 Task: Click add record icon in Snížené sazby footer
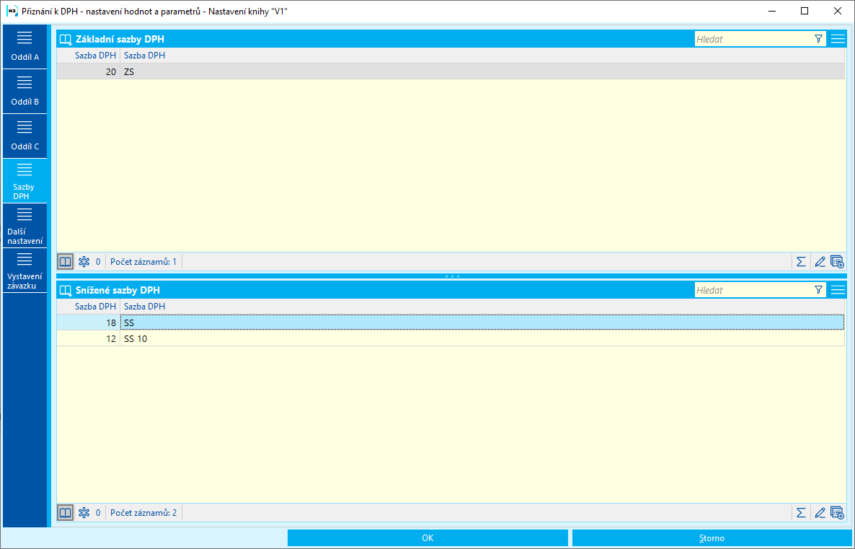pos(837,513)
